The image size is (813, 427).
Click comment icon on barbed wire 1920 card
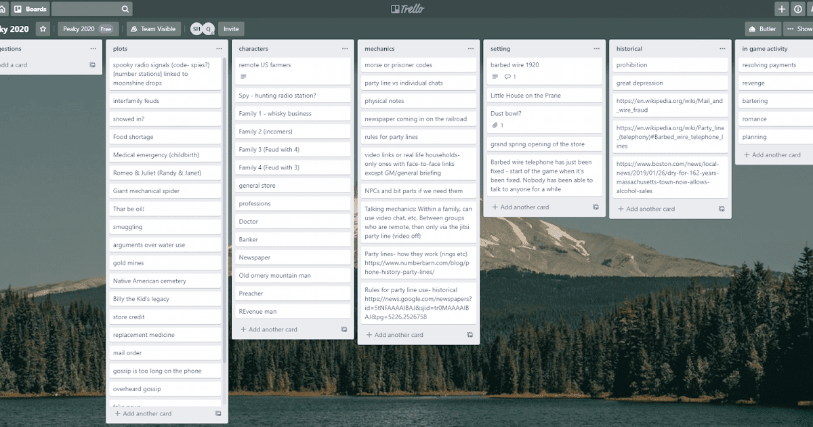pos(508,77)
